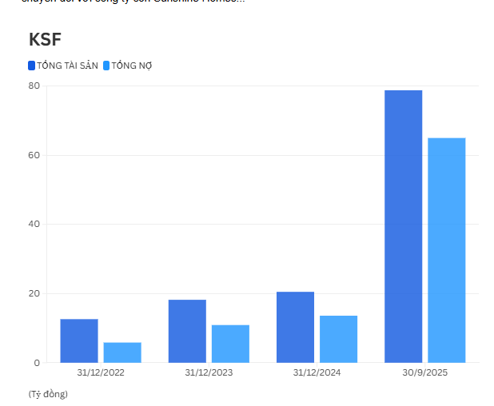Click the light blue debt bar for 30/9/2025
Screen dimensions: 494x406
tap(446, 250)
